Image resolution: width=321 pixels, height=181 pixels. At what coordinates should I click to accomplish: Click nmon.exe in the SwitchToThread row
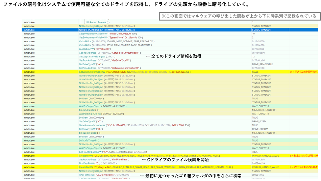[29, 141]
